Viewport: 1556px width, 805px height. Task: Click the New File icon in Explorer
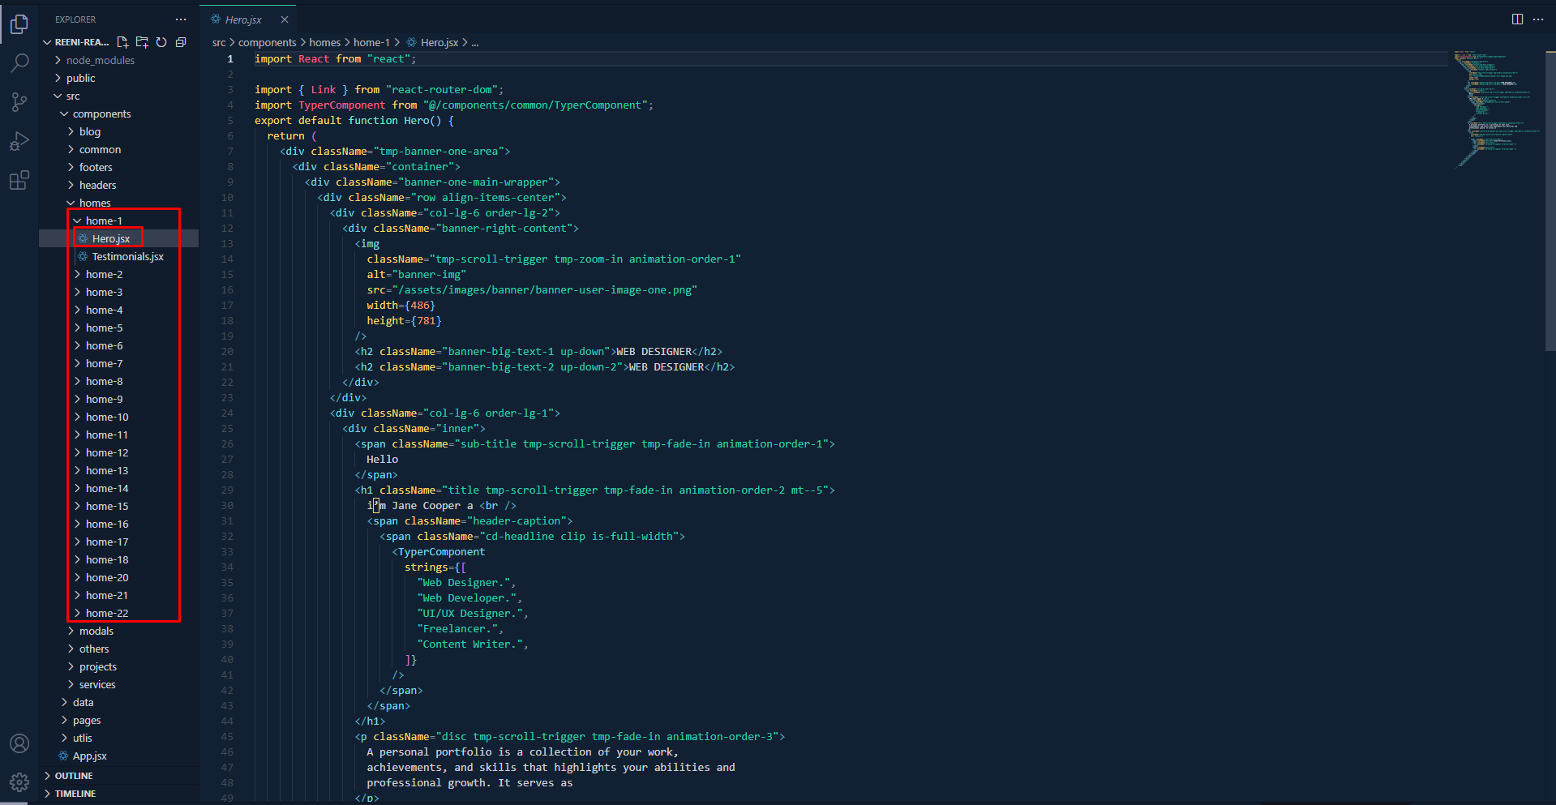(x=122, y=42)
